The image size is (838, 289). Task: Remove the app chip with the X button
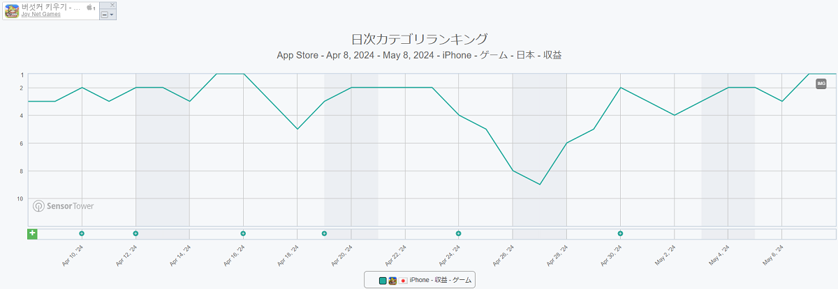[x=112, y=5]
